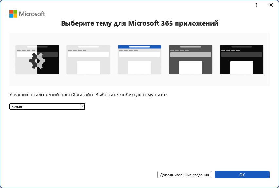
Task: Click the dropdown arrow of the theme combo box
Action: click(82, 106)
